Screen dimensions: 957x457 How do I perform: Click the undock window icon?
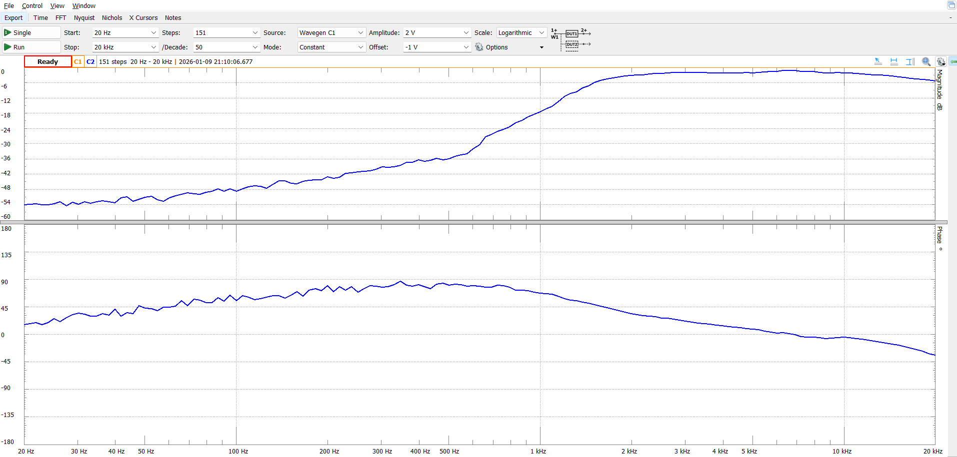(x=951, y=5)
